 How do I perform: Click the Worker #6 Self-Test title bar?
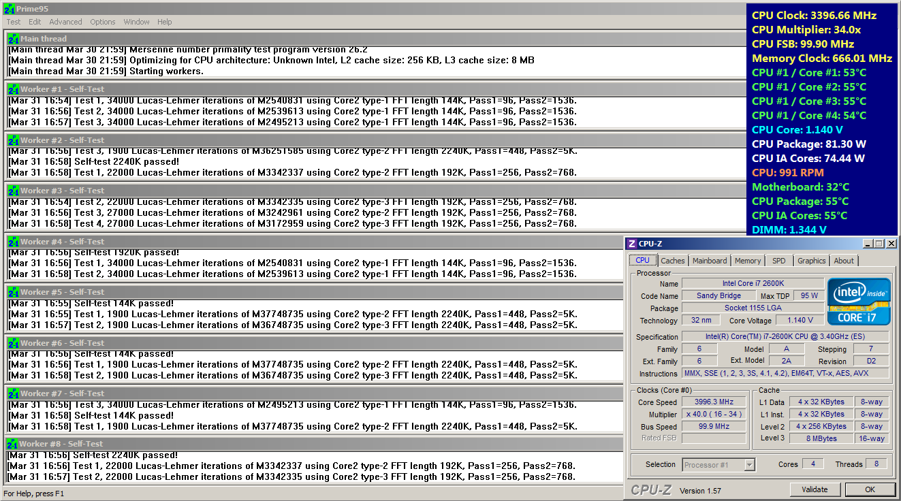coord(313,343)
